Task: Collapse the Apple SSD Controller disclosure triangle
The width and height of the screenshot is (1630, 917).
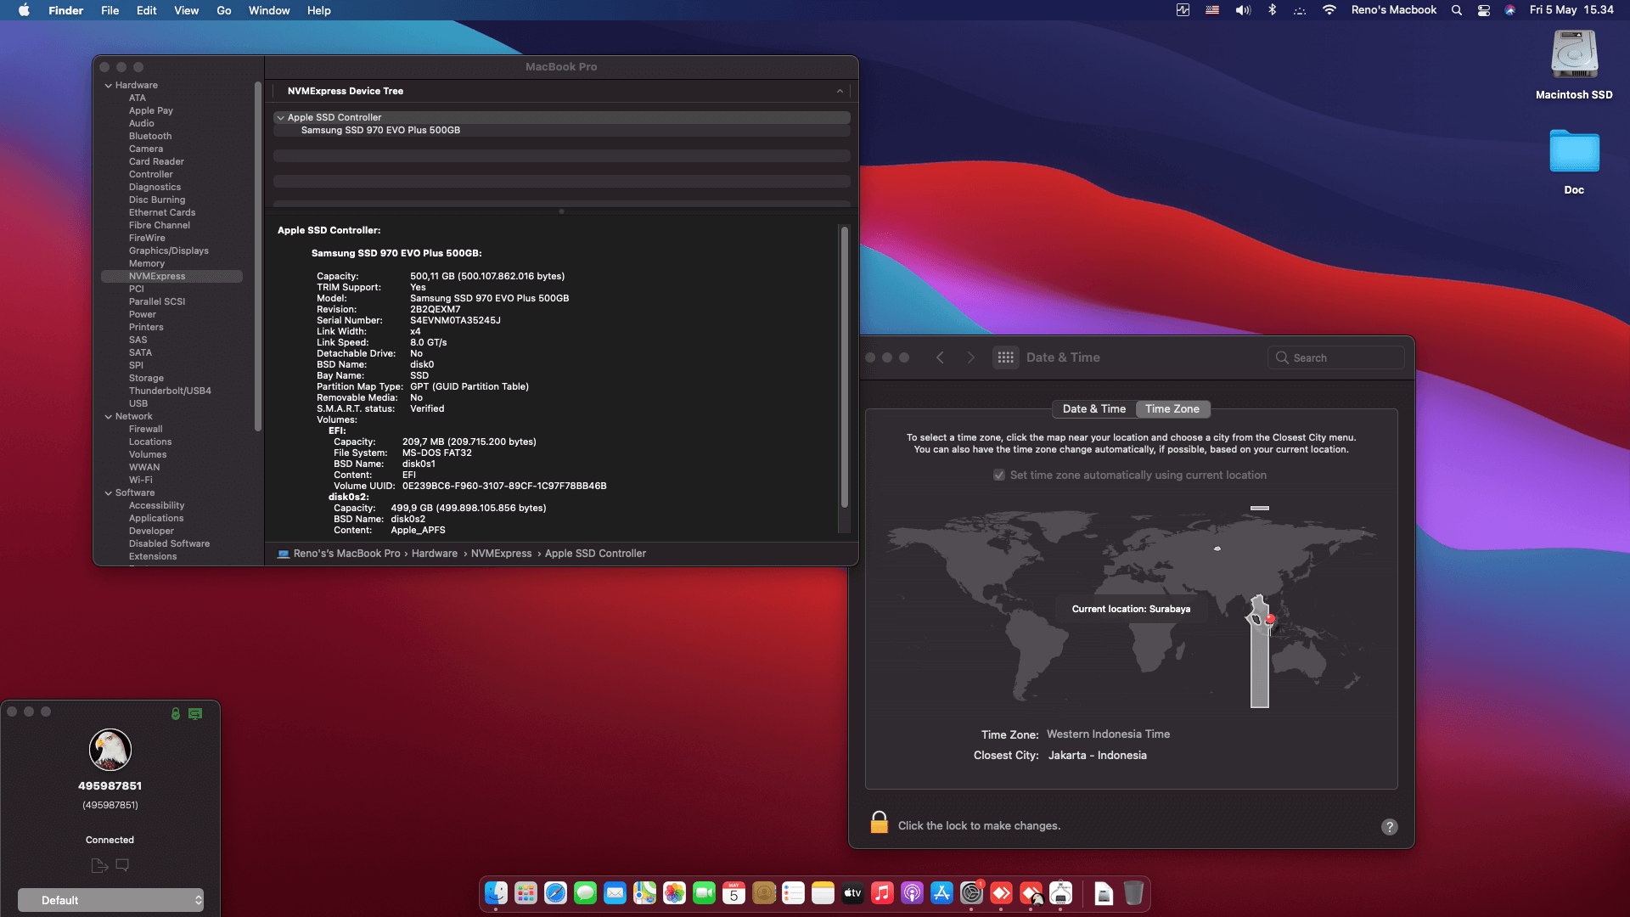Action: pos(281,117)
